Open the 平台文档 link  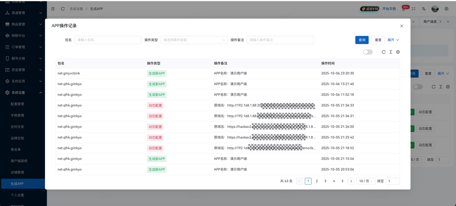pyautogui.click(x=389, y=9)
